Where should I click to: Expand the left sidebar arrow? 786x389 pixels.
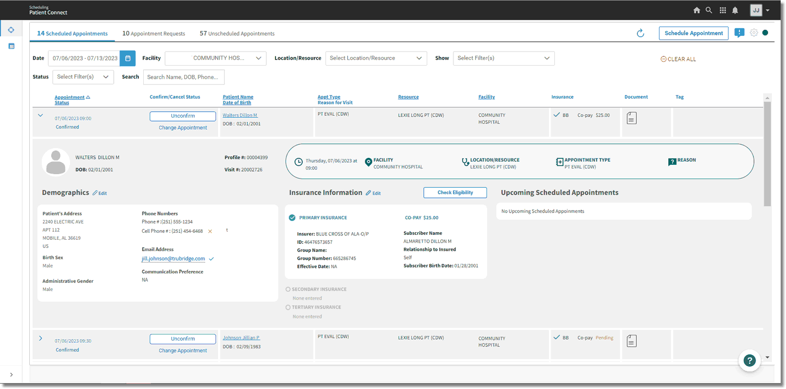pyautogui.click(x=11, y=375)
